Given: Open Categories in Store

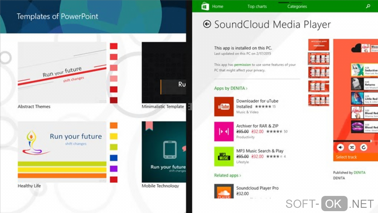Looking at the screenshot, I should click(297, 7).
